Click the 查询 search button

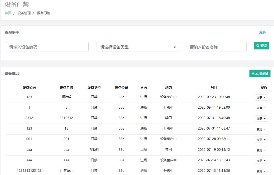[x=261, y=46]
